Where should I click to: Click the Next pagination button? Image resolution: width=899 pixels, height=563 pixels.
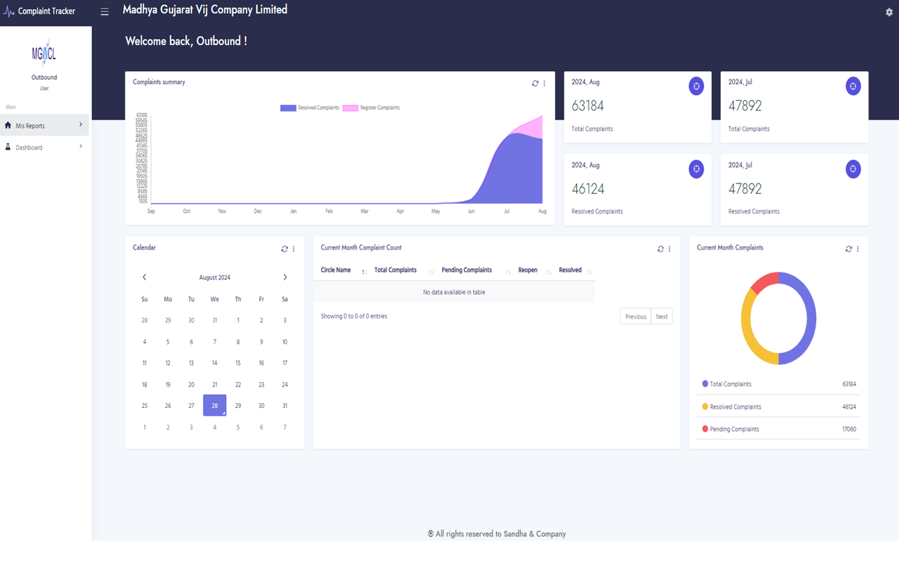pyautogui.click(x=661, y=317)
